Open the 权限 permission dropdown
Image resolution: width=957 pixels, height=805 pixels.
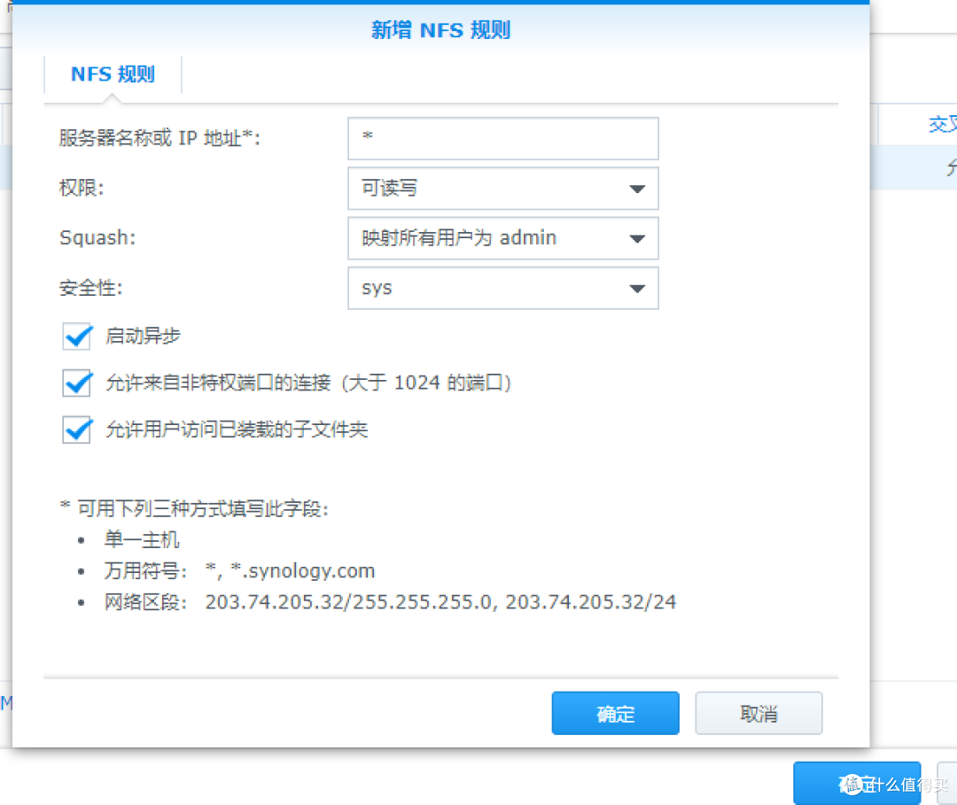tap(502, 188)
